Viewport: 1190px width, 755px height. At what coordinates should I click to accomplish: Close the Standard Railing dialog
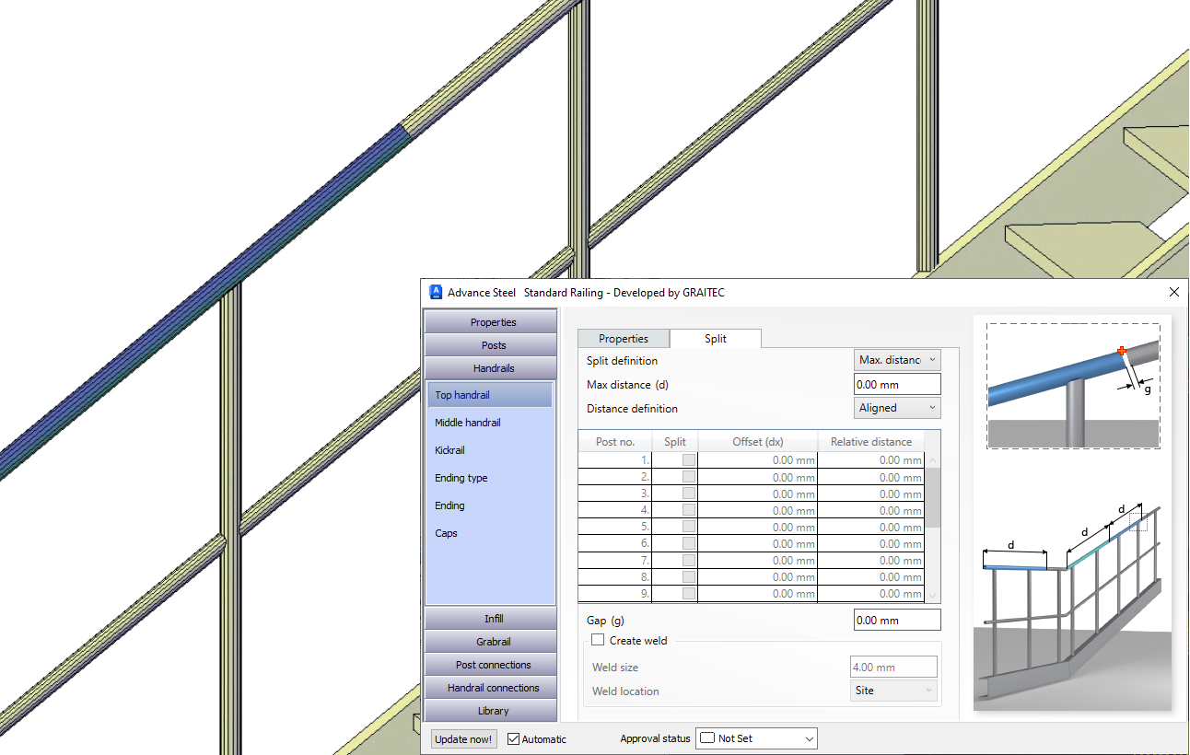pos(1173,292)
